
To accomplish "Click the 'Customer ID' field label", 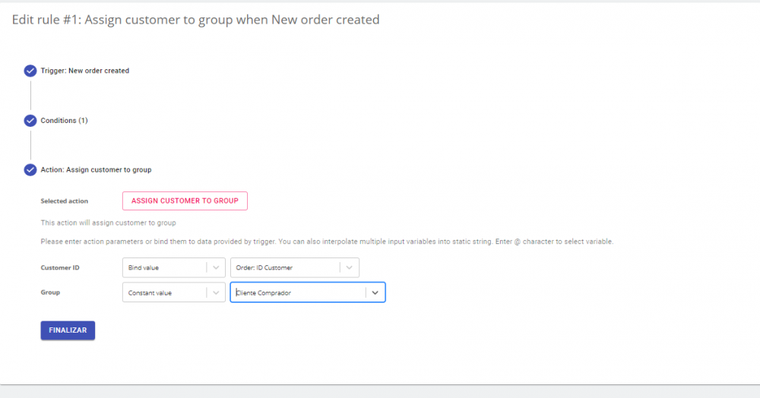I will (60, 268).
